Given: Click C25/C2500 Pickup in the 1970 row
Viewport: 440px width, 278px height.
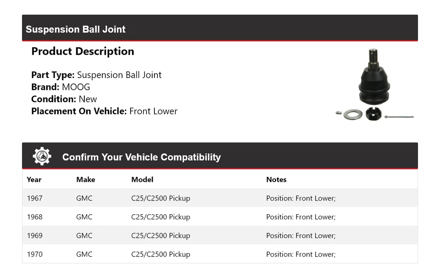Looking at the screenshot, I should pyautogui.click(x=160, y=254).
